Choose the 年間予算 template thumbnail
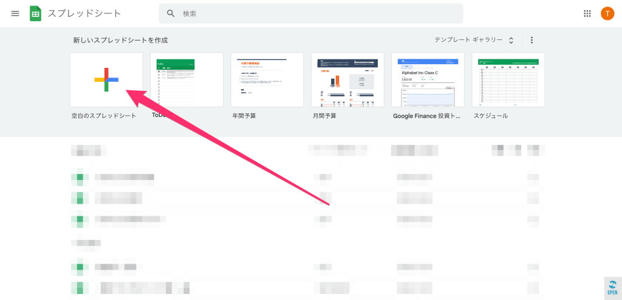 point(267,79)
